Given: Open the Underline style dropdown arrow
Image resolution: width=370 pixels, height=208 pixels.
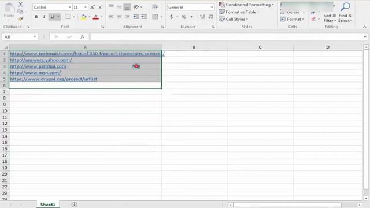Looking at the screenshot, I should pos(58,17).
